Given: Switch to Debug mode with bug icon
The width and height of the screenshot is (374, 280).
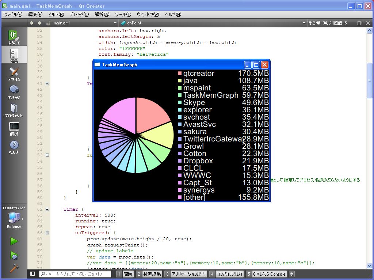Looking at the screenshot, I should [x=14, y=92].
